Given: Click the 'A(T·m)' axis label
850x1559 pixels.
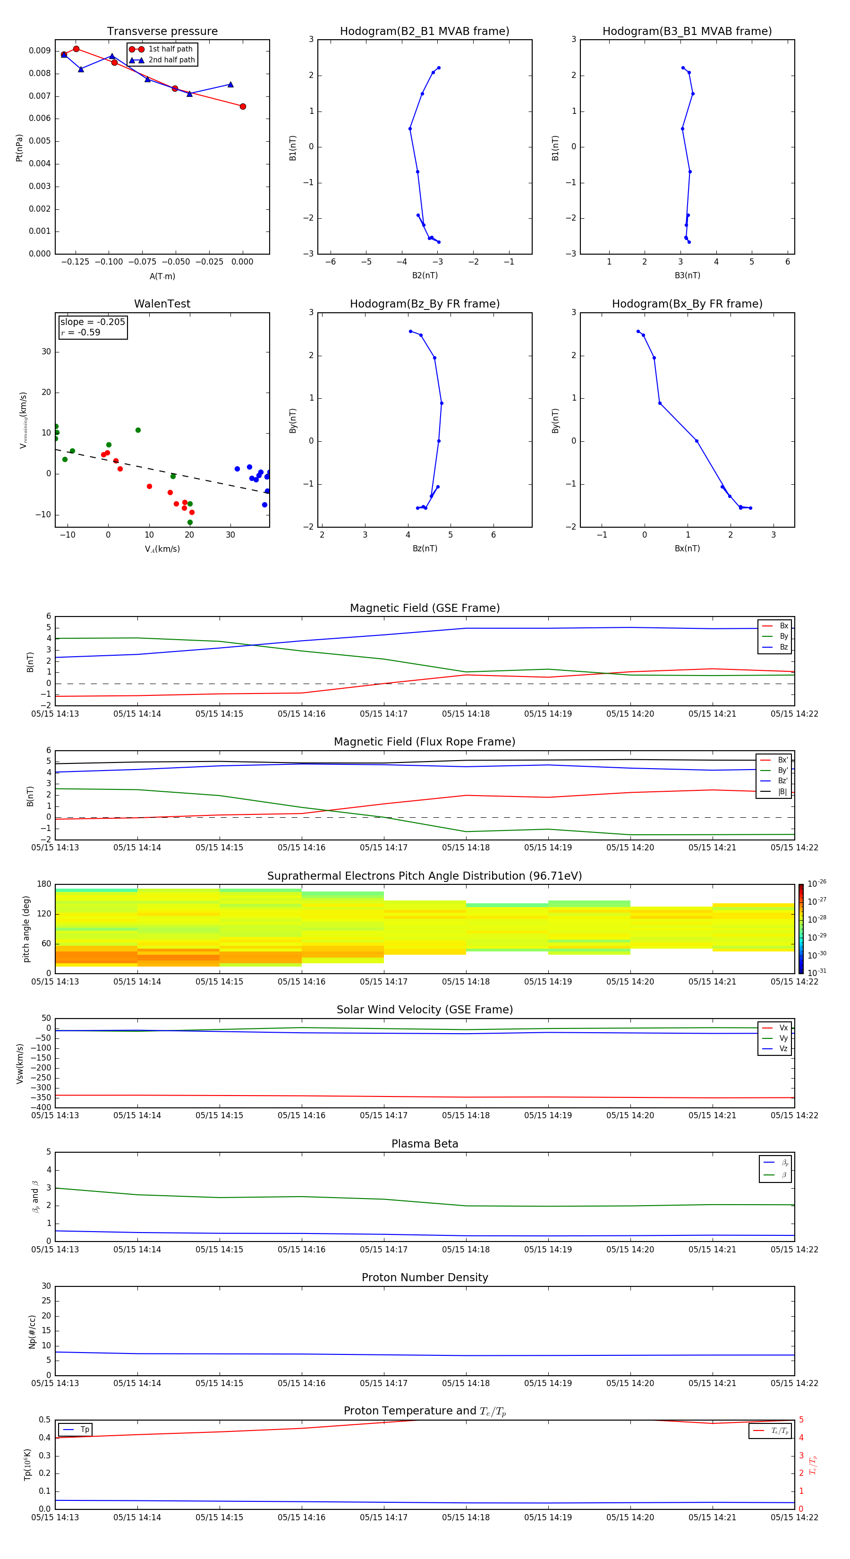Looking at the screenshot, I should point(162,276).
